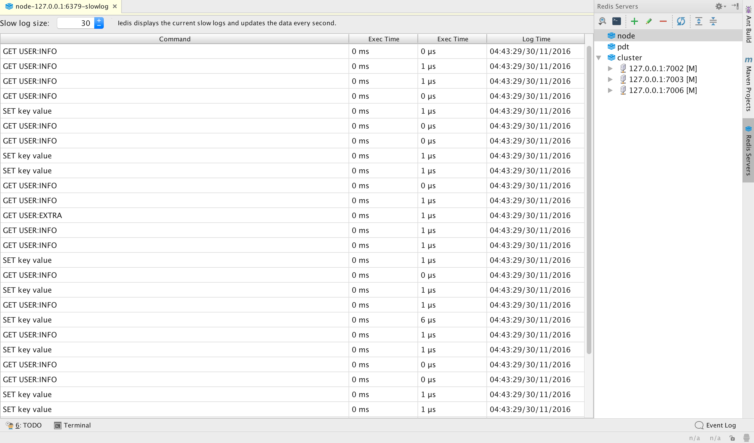This screenshot has height=443, width=754.
Task: Collapse the cluster tree node arrow
Action: pos(599,58)
